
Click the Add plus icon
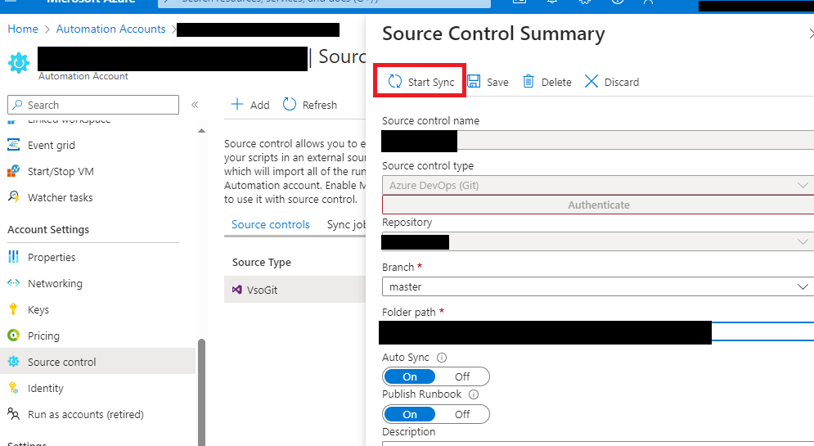(236, 105)
